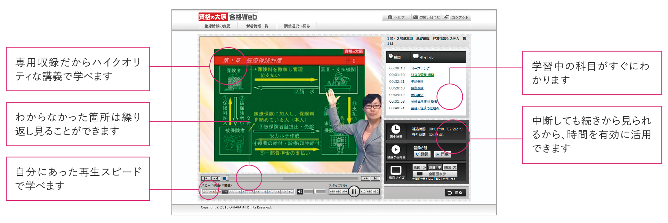The width and height of the screenshot is (668, 223).
Task: Select 1.8x playback speed
Action: pyautogui.click(x=277, y=191)
